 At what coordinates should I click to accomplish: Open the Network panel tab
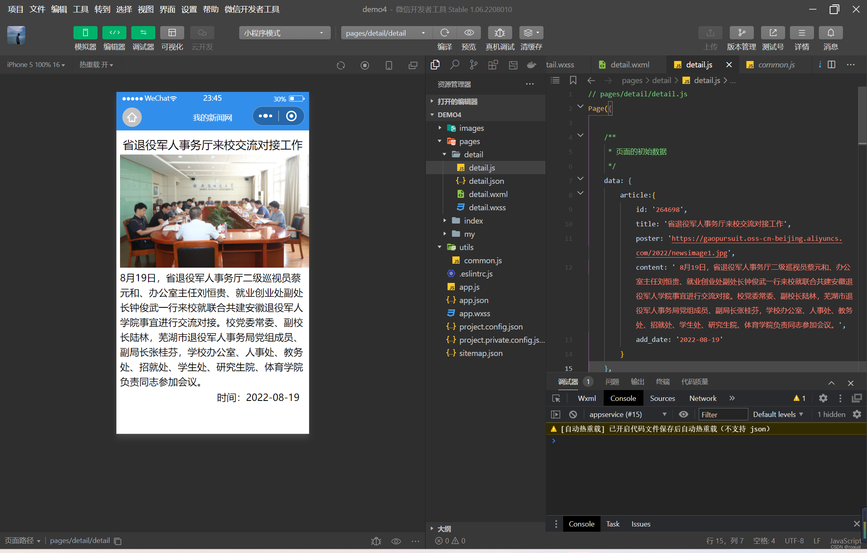pos(702,398)
